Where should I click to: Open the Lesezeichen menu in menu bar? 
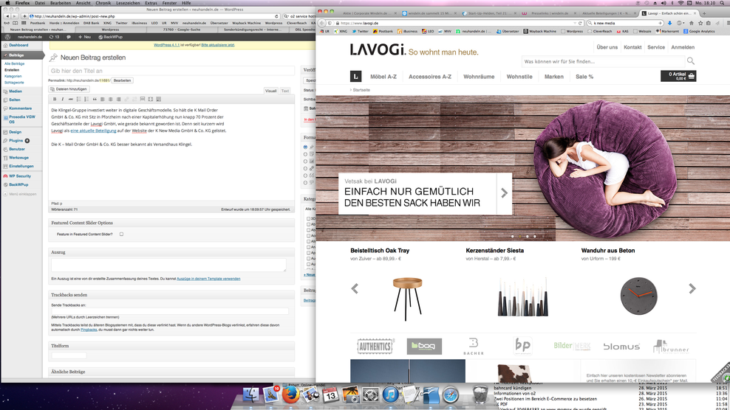[x=128, y=3]
